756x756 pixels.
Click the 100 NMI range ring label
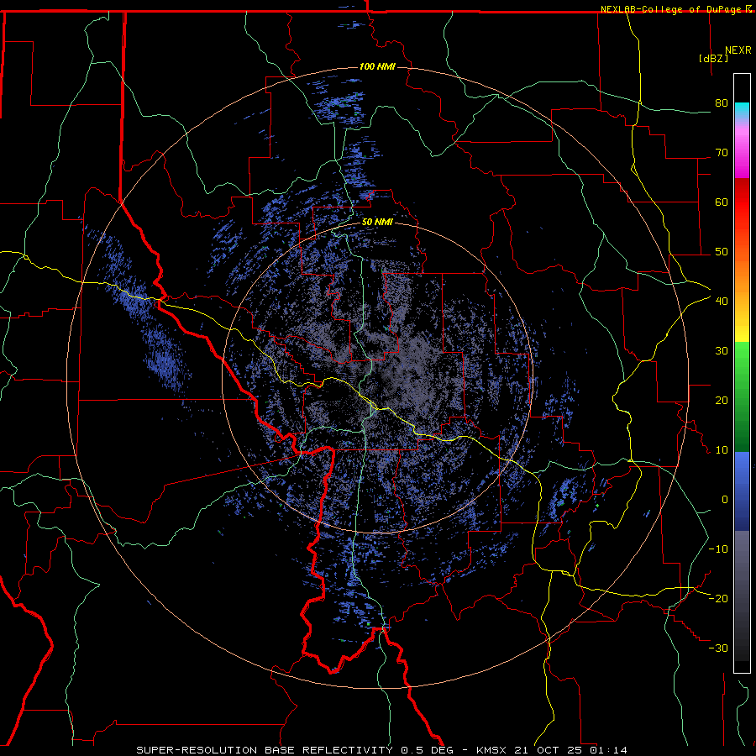tap(377, 66)
